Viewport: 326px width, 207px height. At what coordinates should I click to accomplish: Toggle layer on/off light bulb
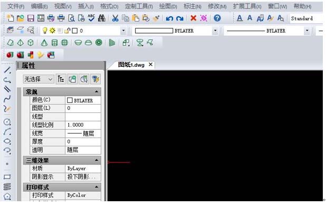pyautogui.click(x=44, y=30)
